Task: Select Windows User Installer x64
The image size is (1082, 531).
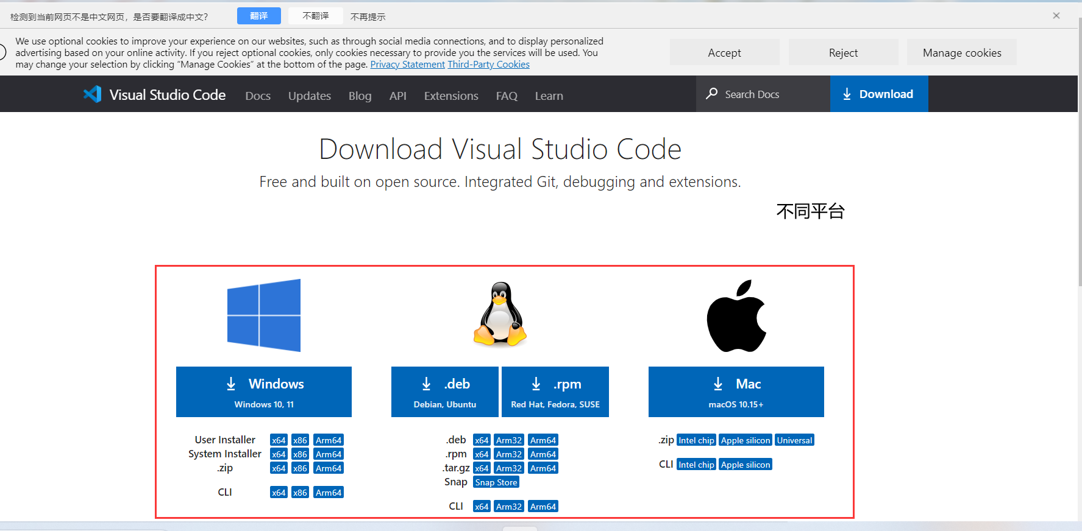Action: [279, 440]
